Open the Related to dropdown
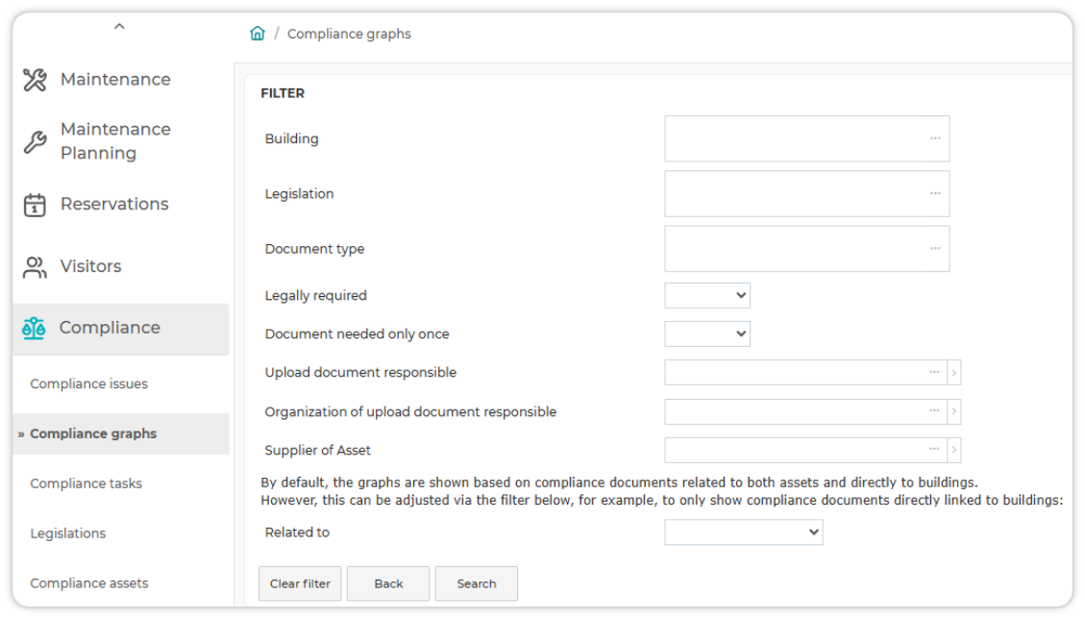 [744, 532]
